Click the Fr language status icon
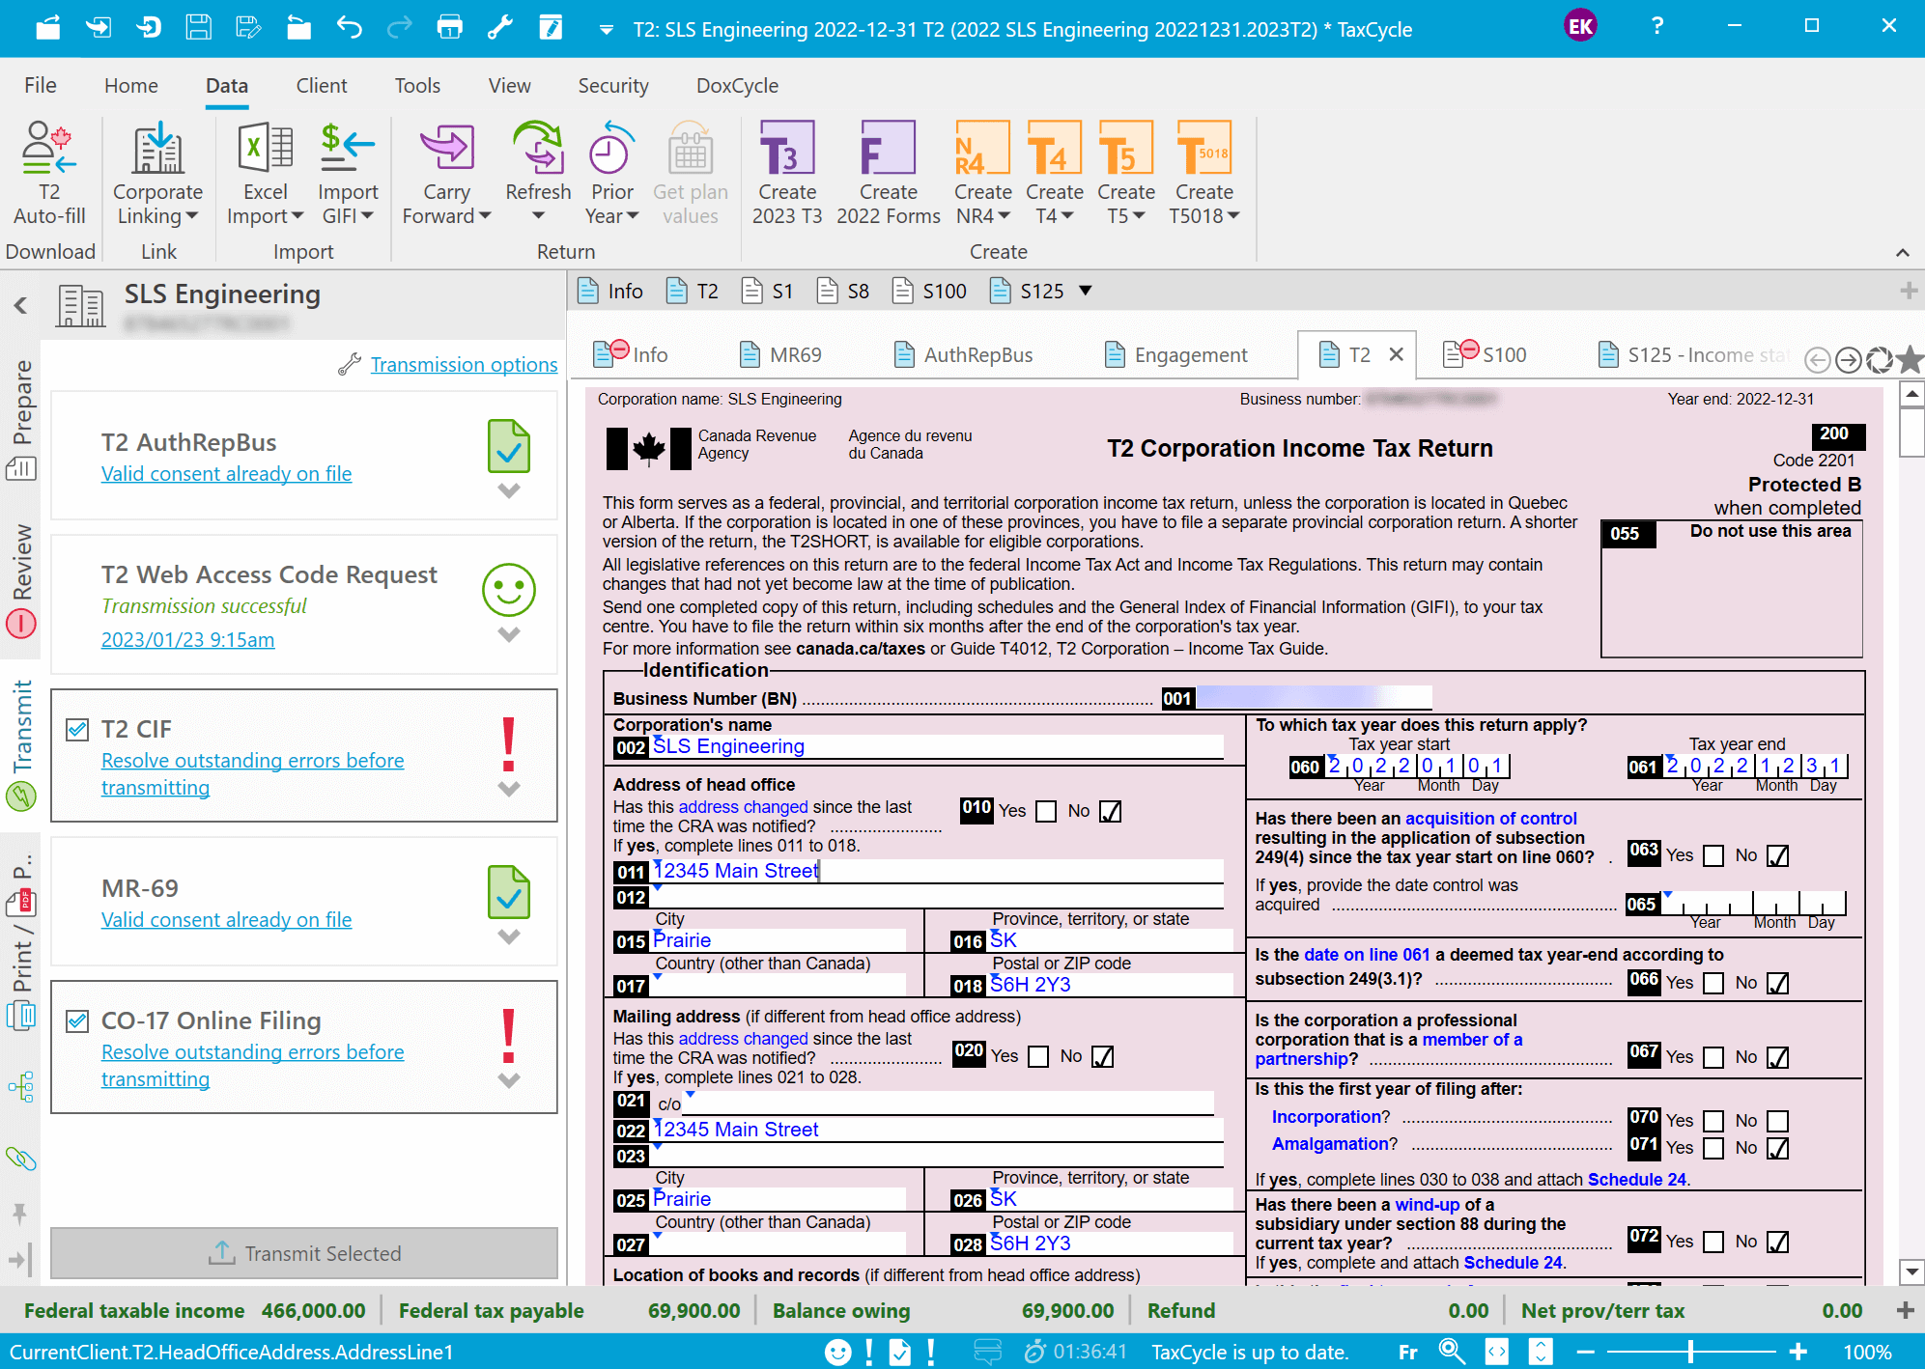The height and width of the screenshot is (1369, 1925). point(1408,1353)
